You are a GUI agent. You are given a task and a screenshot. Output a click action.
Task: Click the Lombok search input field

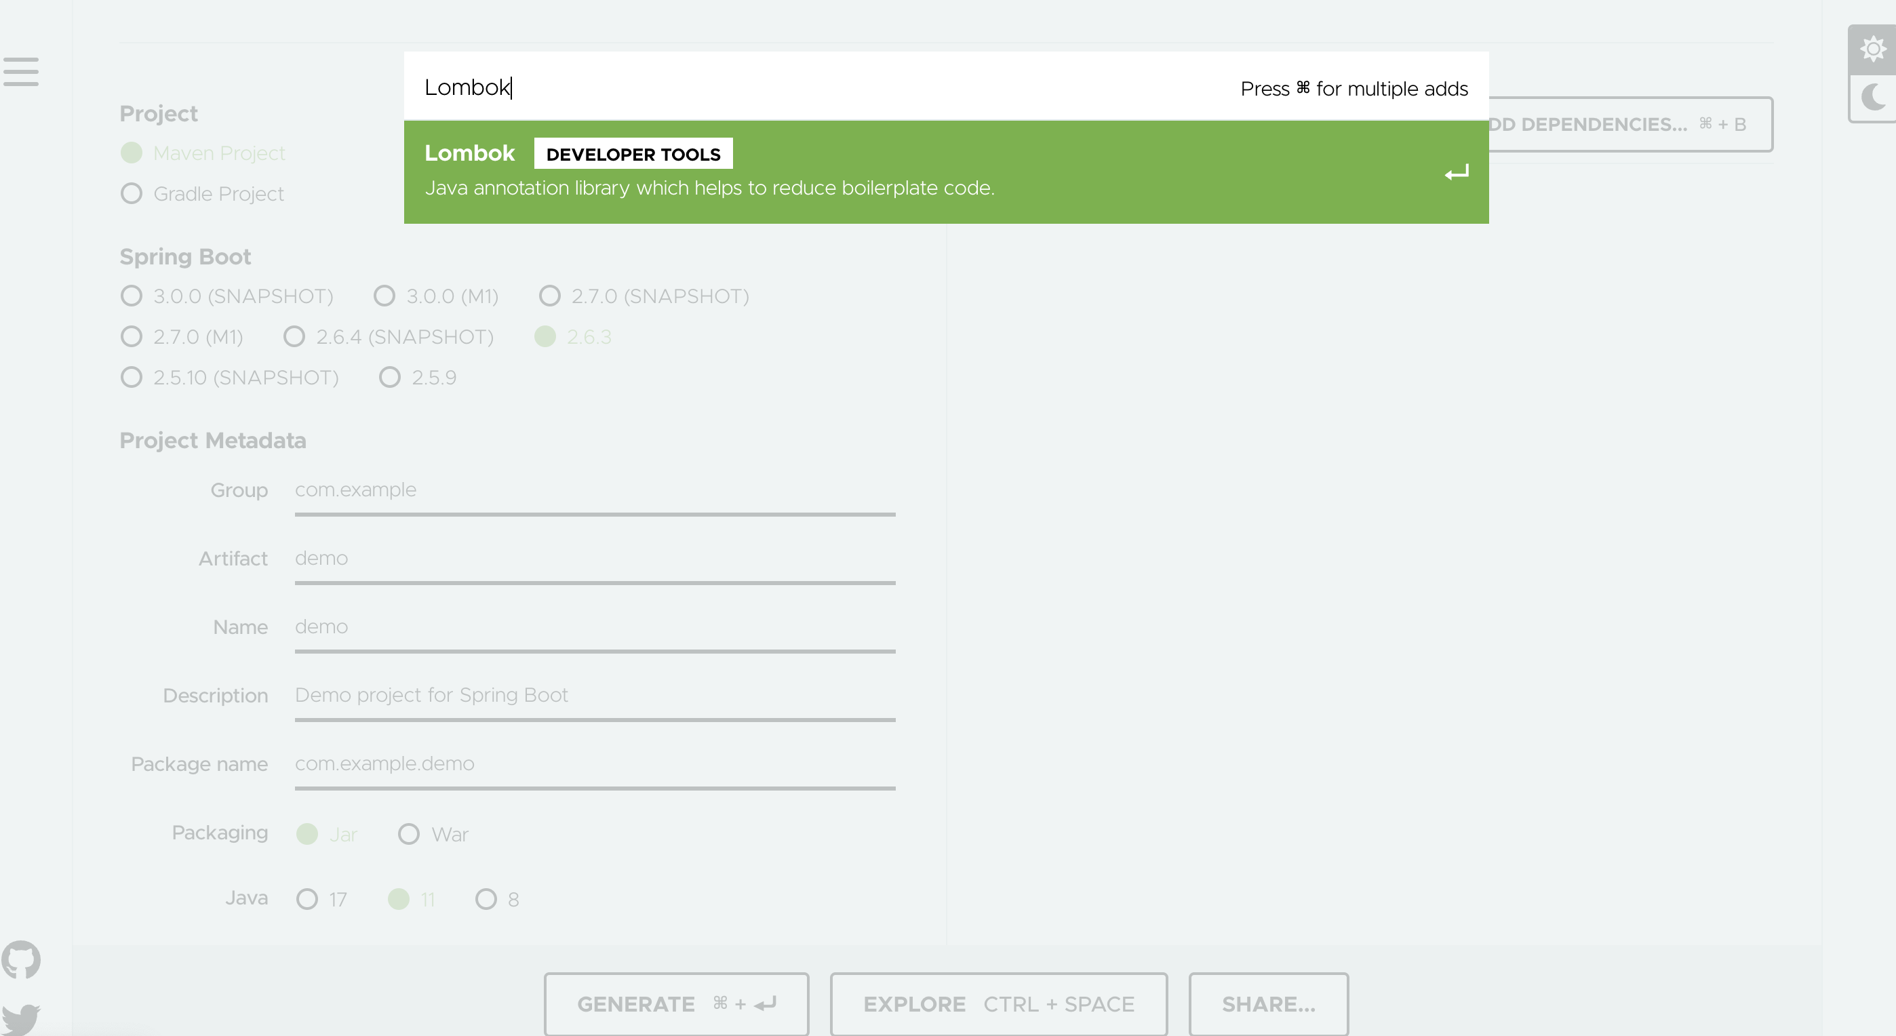pos(810,87)
